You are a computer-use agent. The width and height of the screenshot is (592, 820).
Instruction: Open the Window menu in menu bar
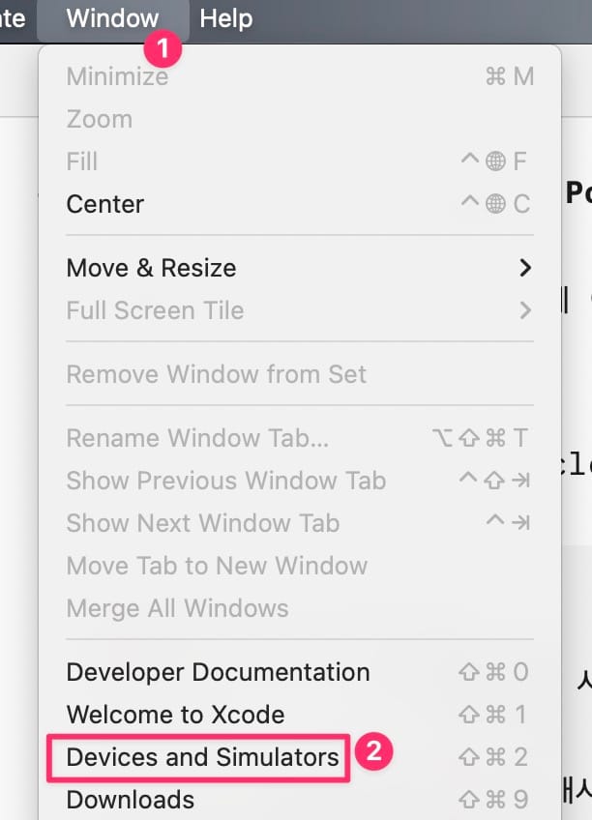(112, 18)
